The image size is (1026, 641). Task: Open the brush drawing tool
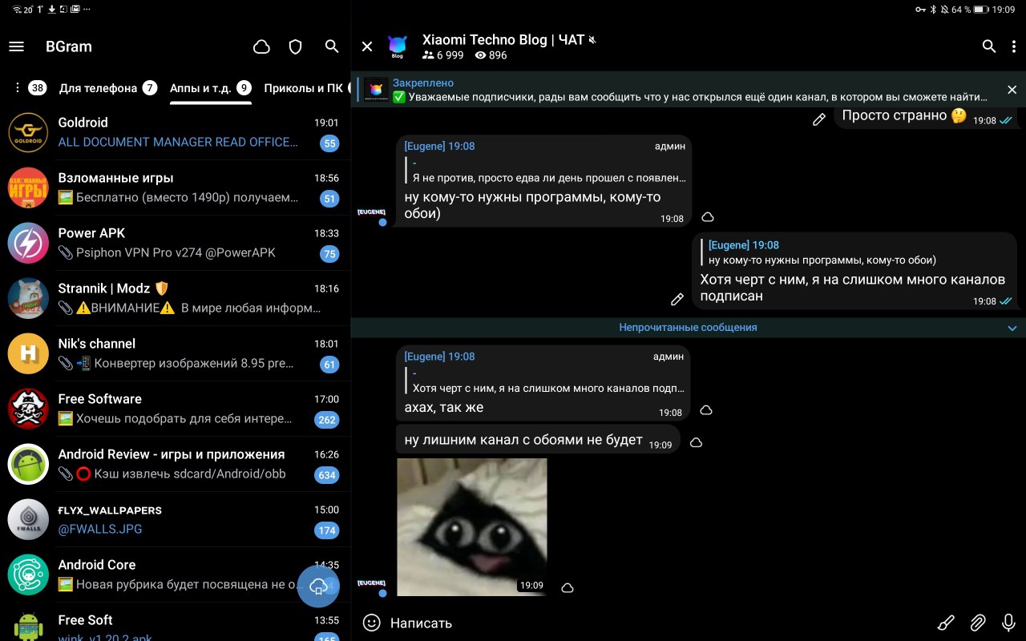point(946,623)
